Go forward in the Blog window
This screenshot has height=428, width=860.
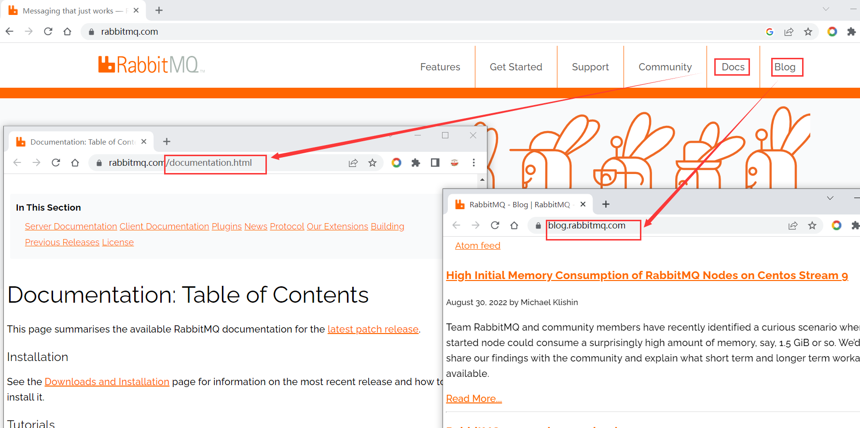coord(476,225)
